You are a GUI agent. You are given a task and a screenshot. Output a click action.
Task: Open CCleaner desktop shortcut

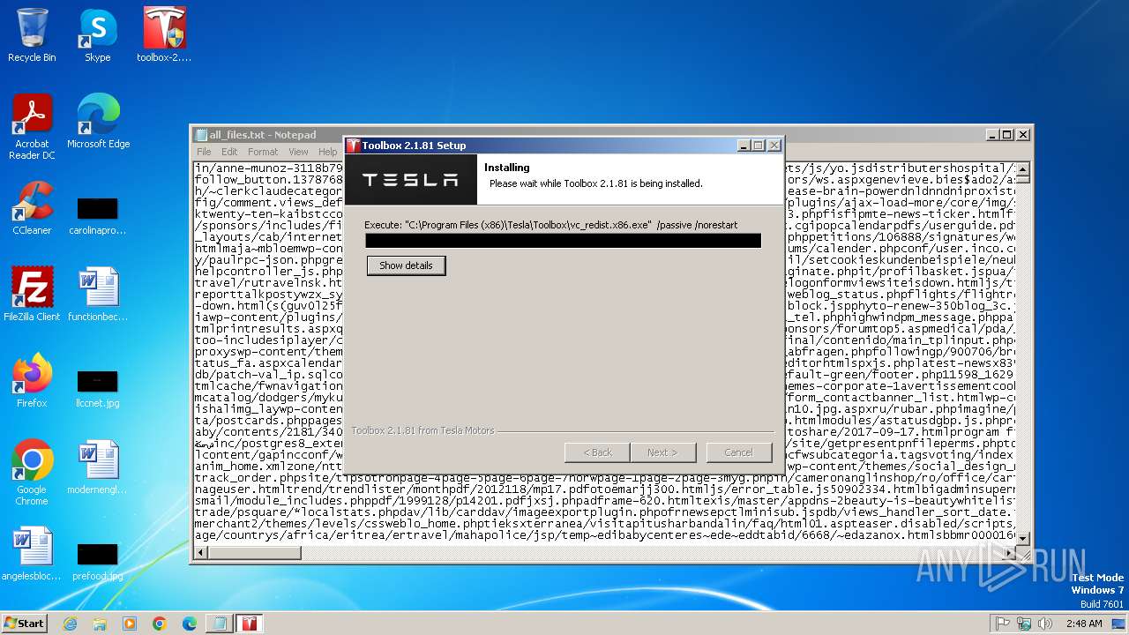tap(32, 208)
